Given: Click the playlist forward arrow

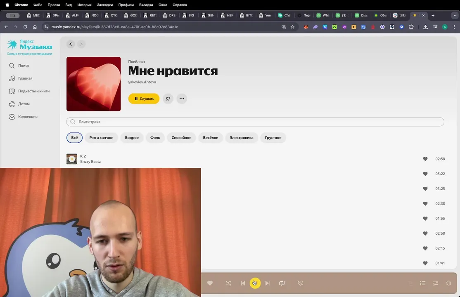Looking at the screenshot, I should coord(81,44).
